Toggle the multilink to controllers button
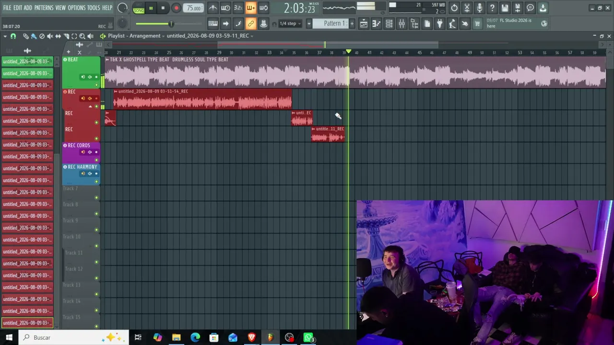This screenshot has height=345, width=614. [250, 23]
